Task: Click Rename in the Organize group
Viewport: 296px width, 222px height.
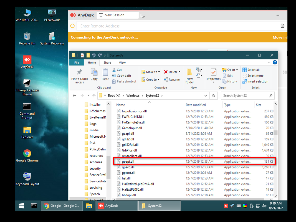Action: [x=172, y=79]
